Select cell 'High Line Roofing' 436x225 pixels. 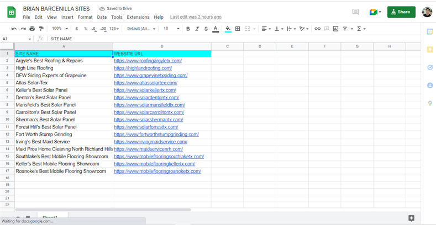64,68
